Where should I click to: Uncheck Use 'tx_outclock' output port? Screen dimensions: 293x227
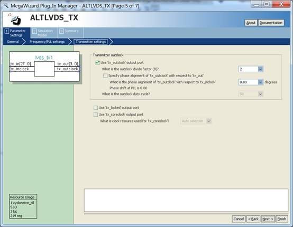[97, 63]
